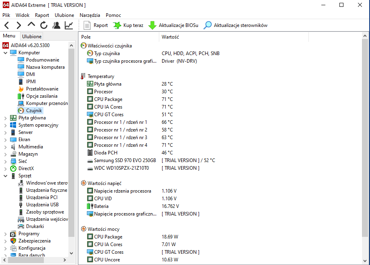
Task: Open the Raport menu
Action: tap(42, 15)
